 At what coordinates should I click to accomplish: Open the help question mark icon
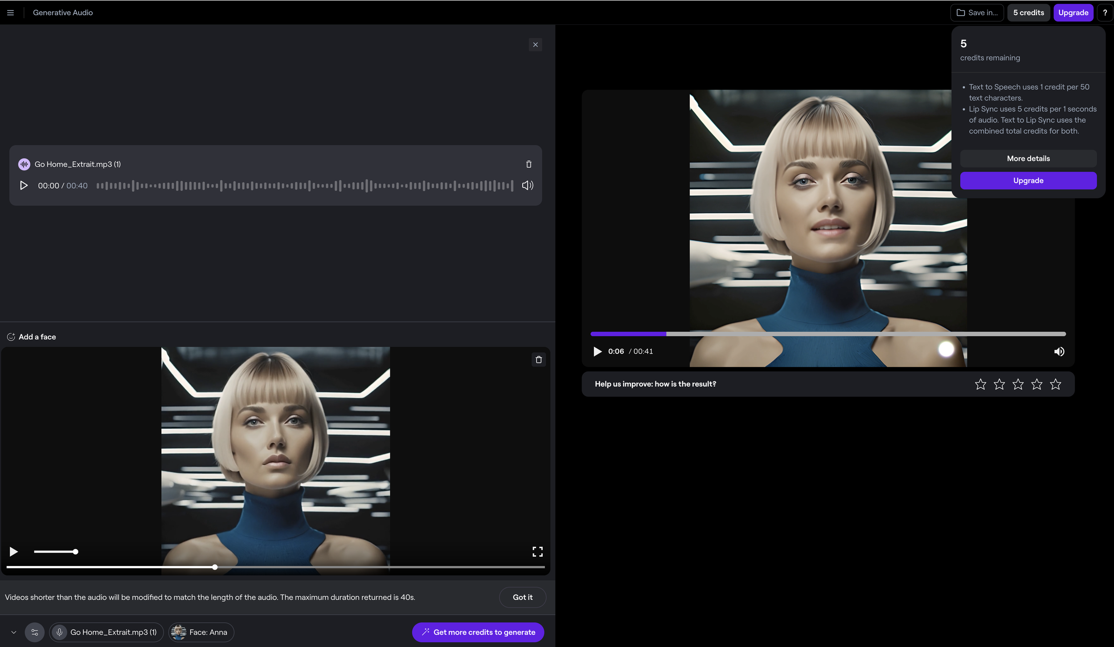pos(1105,12)
